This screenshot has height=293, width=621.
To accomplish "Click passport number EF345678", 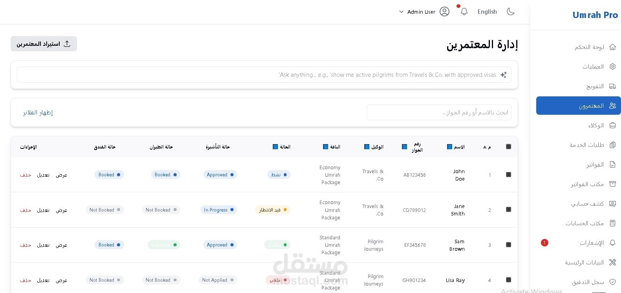I will click(x=415, y=245).
